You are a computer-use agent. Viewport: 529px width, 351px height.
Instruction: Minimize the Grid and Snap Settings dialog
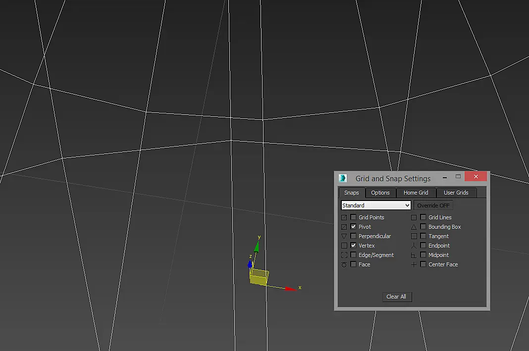click(x=445, y=177)
